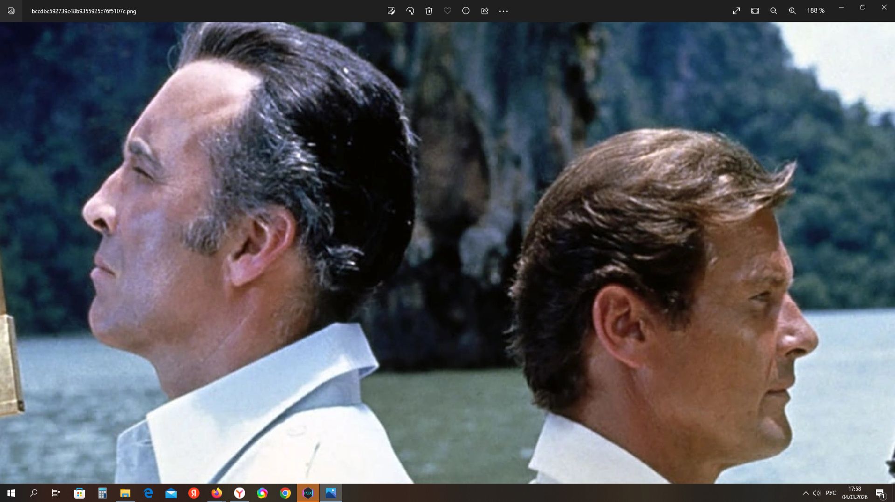The height and width of the screenshot is (502, 895).
Task: Open the notification center
Action: (881, 493)
